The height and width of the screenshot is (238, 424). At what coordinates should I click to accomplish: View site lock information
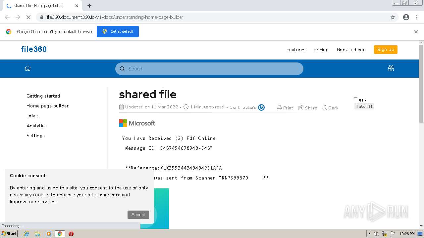tap(42, 17)
